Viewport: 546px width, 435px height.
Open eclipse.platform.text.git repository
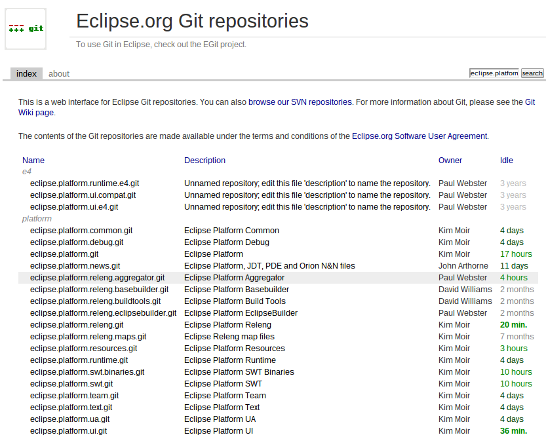click(x=71, y=408)
